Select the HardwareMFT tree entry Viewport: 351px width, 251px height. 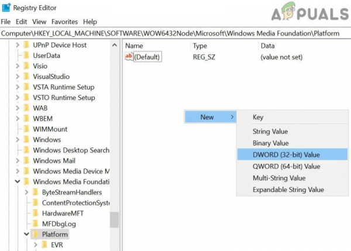pos(63,214)
